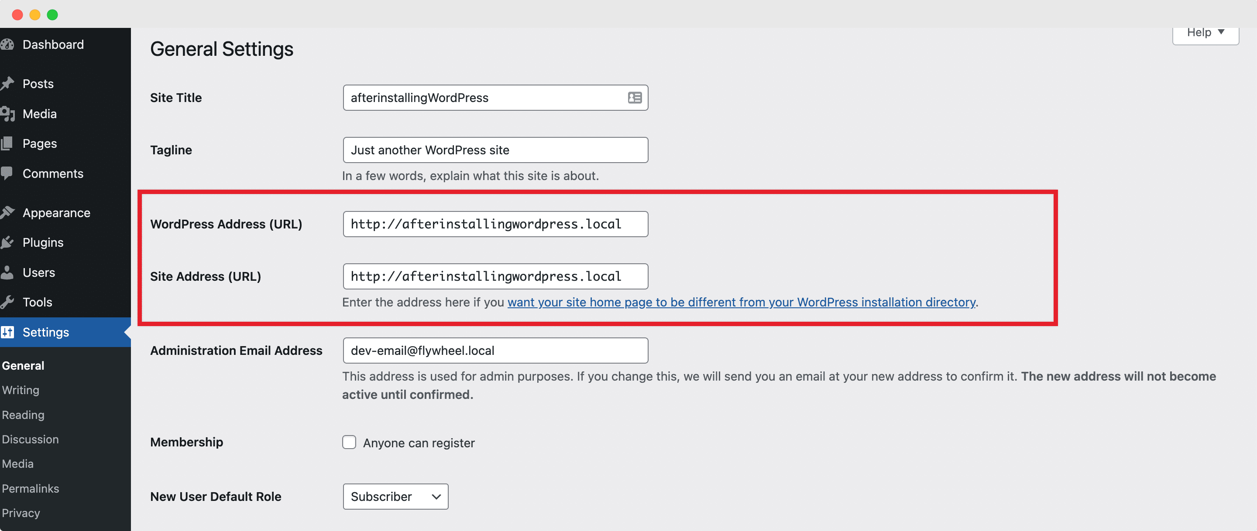The image size is (1257, 531).
Task: Go to Permalinks settings submenu
Action: click(30, 489)
